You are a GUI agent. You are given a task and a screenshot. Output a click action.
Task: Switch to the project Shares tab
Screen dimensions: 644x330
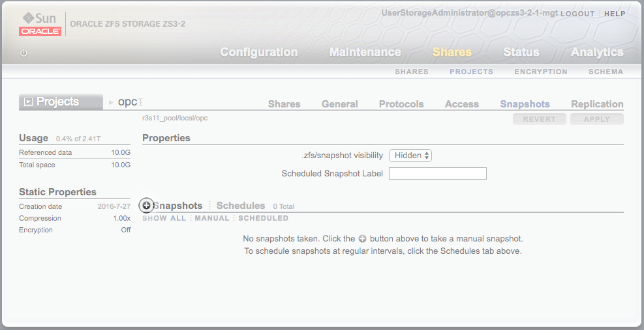[x=284, y=104]
